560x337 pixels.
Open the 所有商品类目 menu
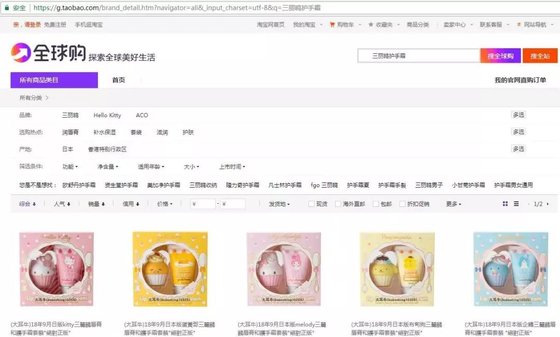pyautogui.click(x=54, y=80)
